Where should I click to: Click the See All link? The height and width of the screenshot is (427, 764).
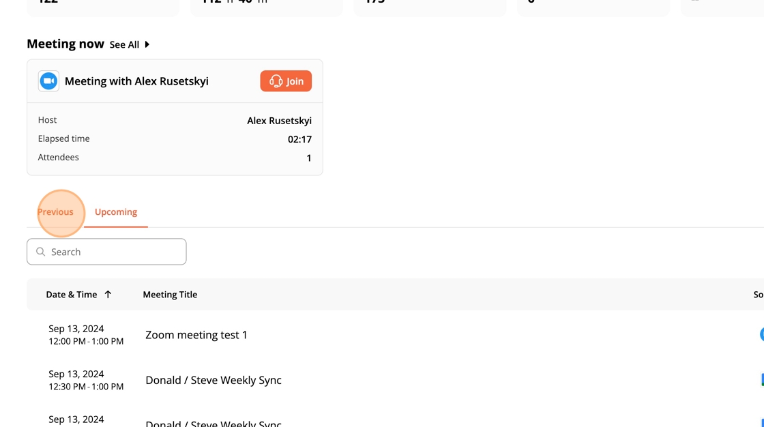124,45
